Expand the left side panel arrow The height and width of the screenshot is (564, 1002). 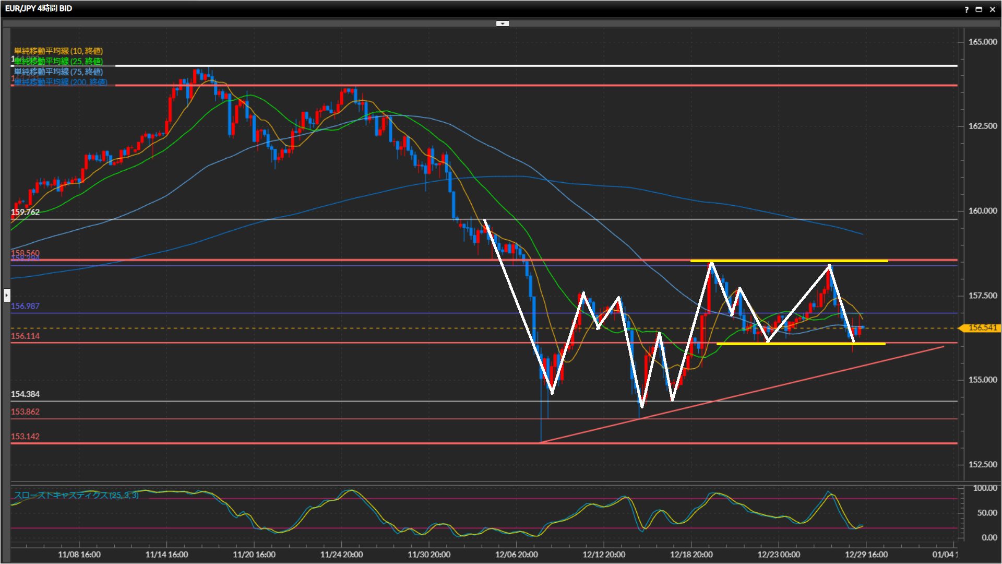point(6,295)
